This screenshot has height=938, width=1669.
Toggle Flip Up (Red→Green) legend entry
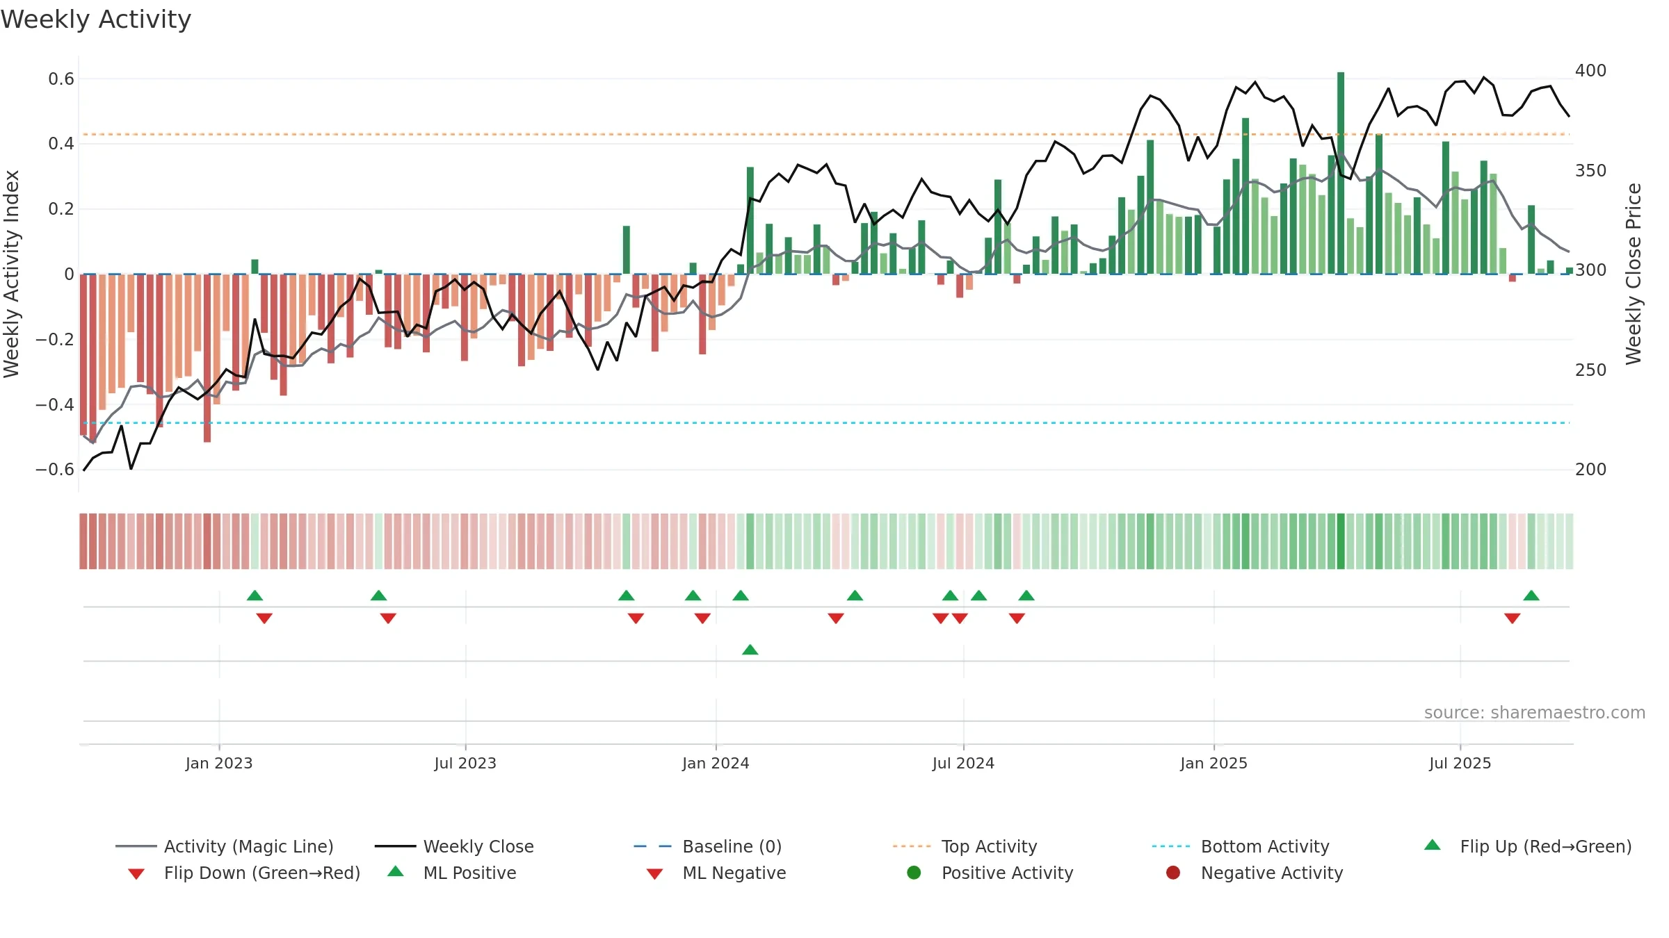click(1527, 846)
